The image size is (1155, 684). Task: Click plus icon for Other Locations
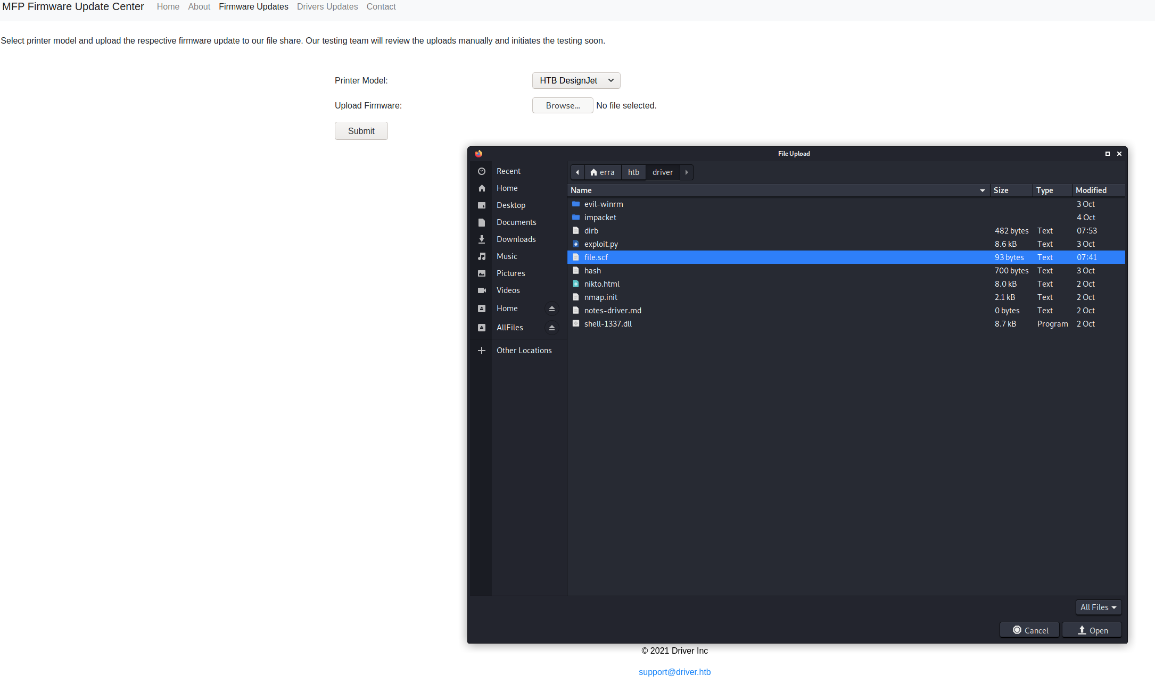pyautogui.click(x=482, y=351)
